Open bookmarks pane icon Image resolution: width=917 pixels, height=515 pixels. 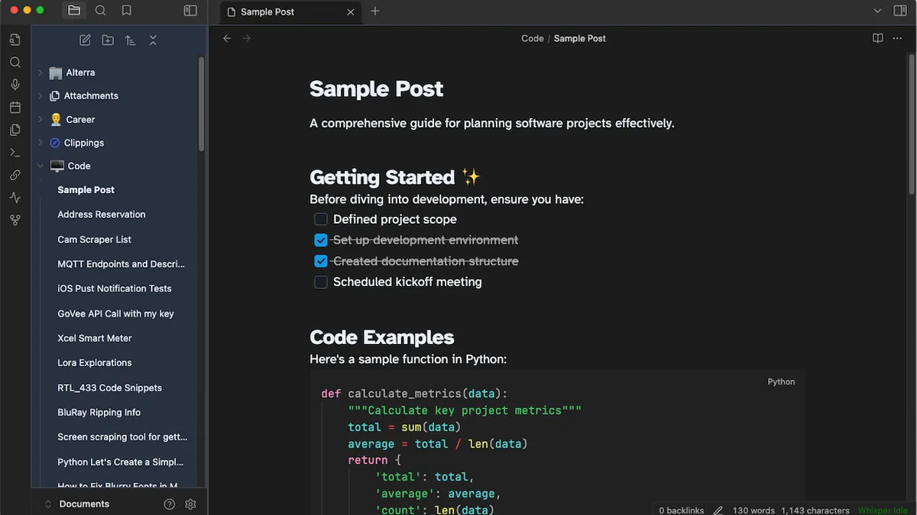pyautogui.click(x=127, y=11)
